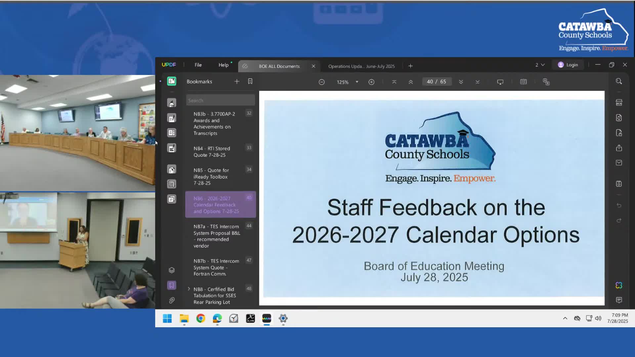Image resolution: width=635 pixels, height=357 pixels.
Task: Click the Undo arrow on right sidebar
Action: coord(619,206)
